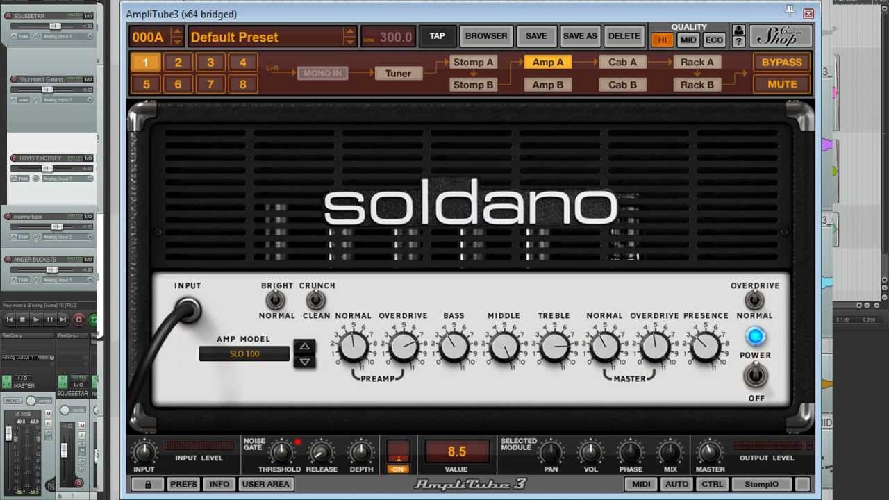The image size is (889, 500).
Task: Toggle the MONO IN input mode
Action: tap(322, 73)
